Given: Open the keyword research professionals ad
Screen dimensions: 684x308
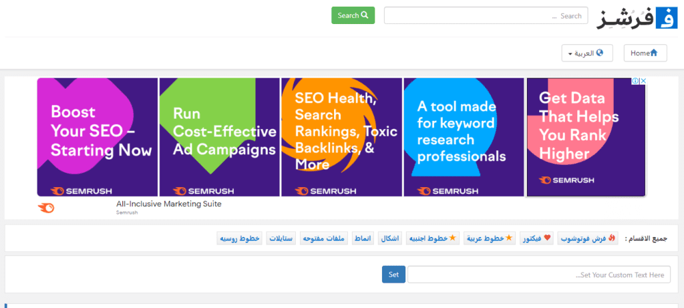Looking at the screenshot, I should [x=464, y=137].
